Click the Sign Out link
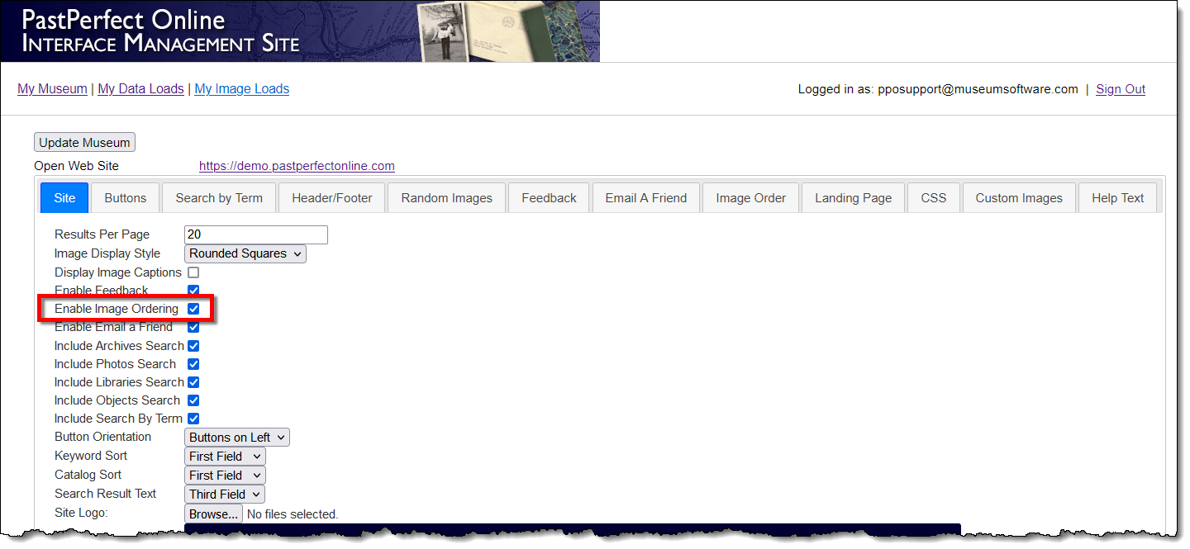The image size is (1190, 549). (x=1120, y=89)
